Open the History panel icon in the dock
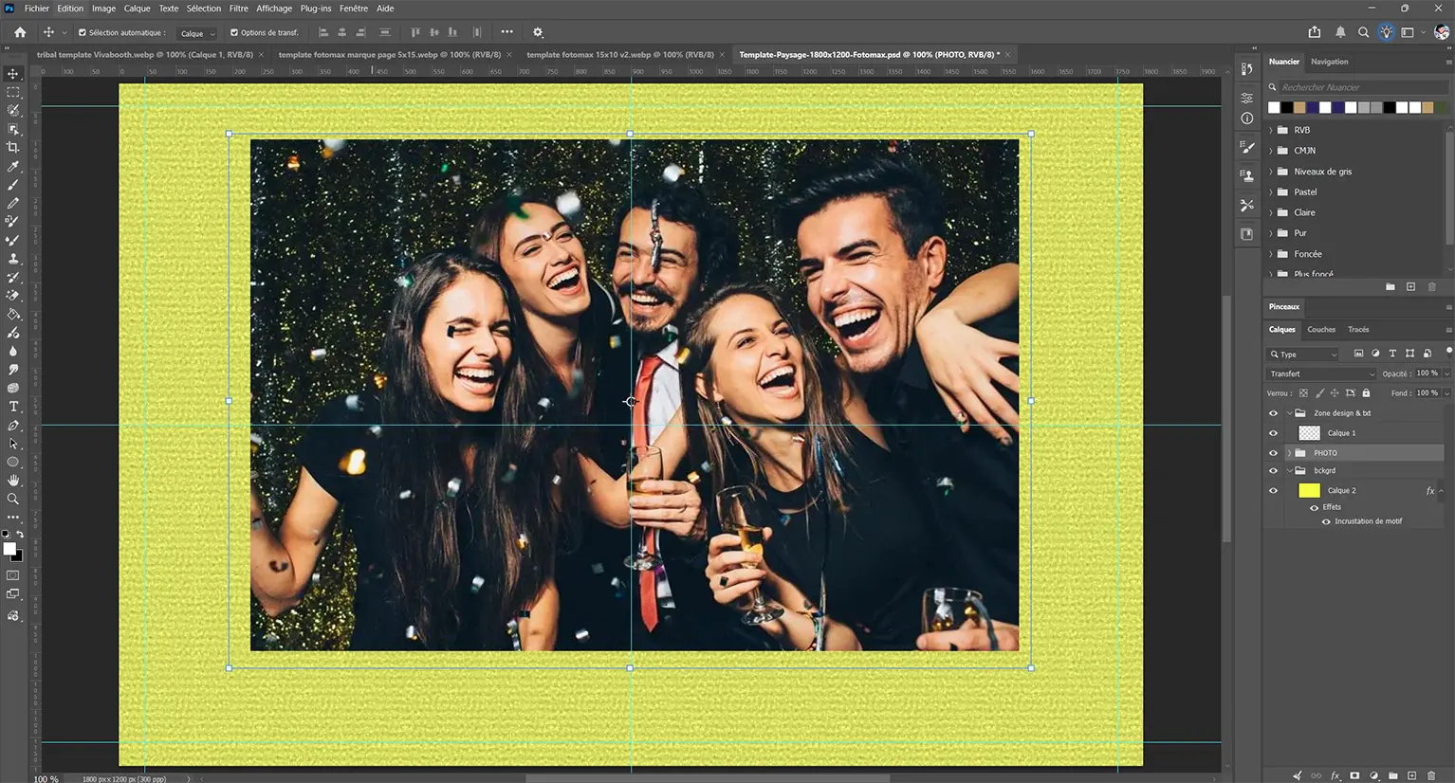The height and width of the screenshot is (783, 1455). pyautogui.click(x=1247, y=69)
